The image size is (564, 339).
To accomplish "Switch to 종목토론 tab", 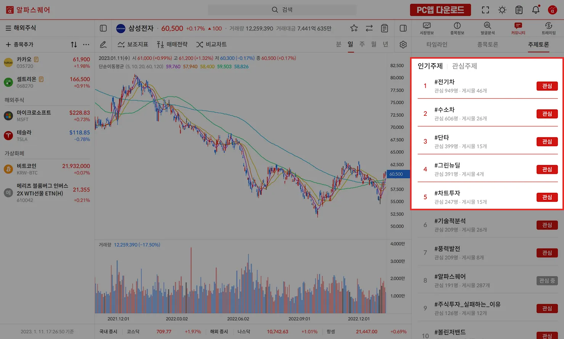I will click(x=487, y=45).
